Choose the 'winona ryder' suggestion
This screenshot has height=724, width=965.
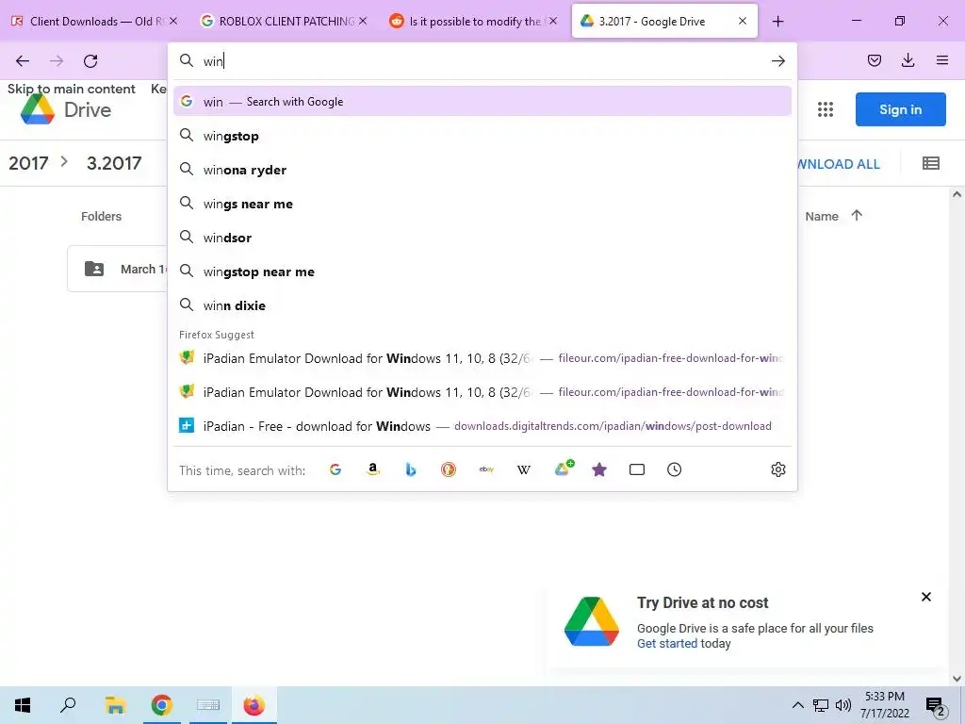click(482, 170)
